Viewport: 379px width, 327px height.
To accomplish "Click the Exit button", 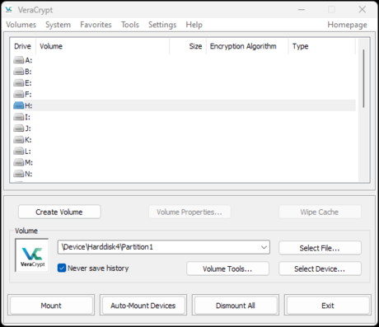I will (x=328, y=306).
